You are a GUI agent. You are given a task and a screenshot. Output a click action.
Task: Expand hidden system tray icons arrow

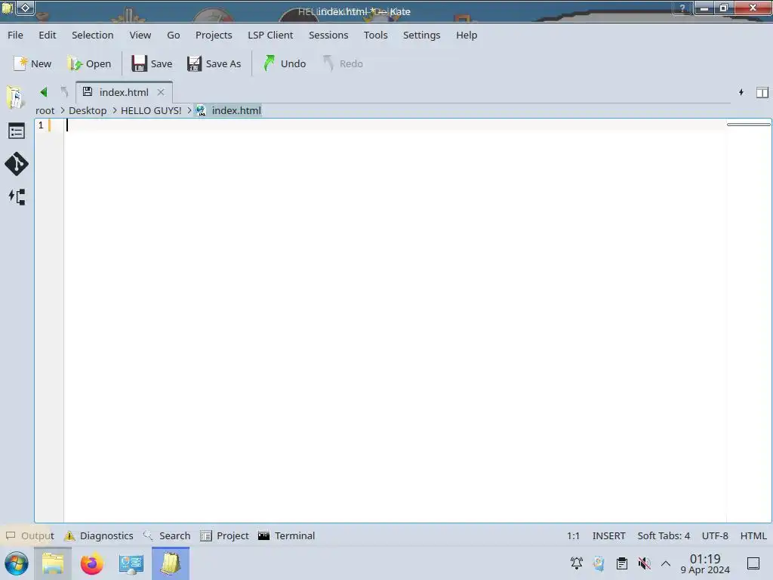coord(666,563)
